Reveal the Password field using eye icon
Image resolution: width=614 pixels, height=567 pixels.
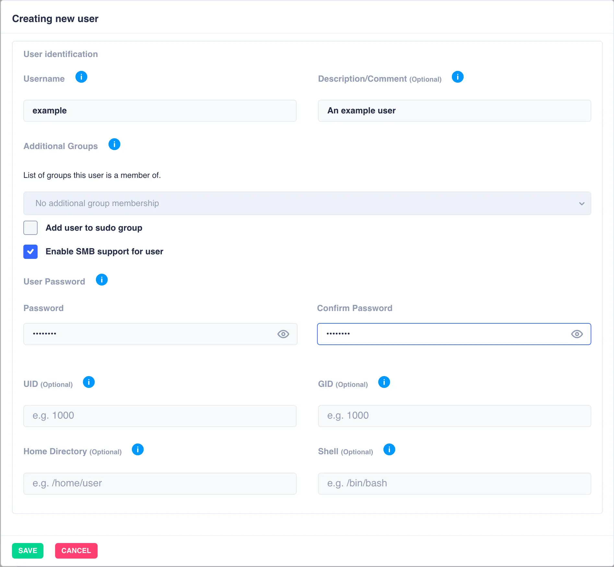click(283, 334)
